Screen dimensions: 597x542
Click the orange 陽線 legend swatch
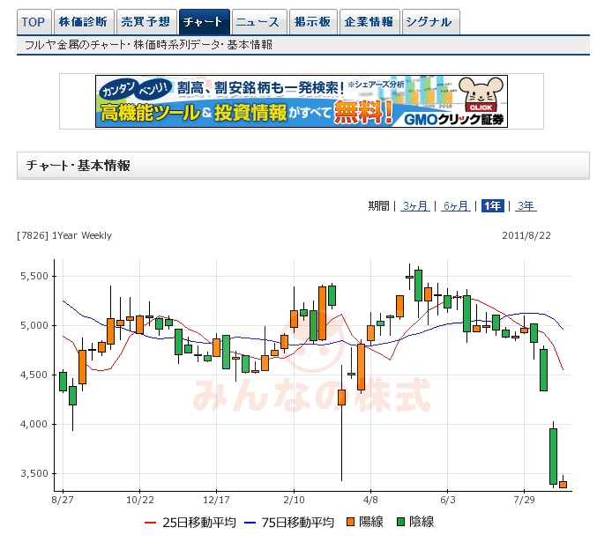[x=350, y=523]
